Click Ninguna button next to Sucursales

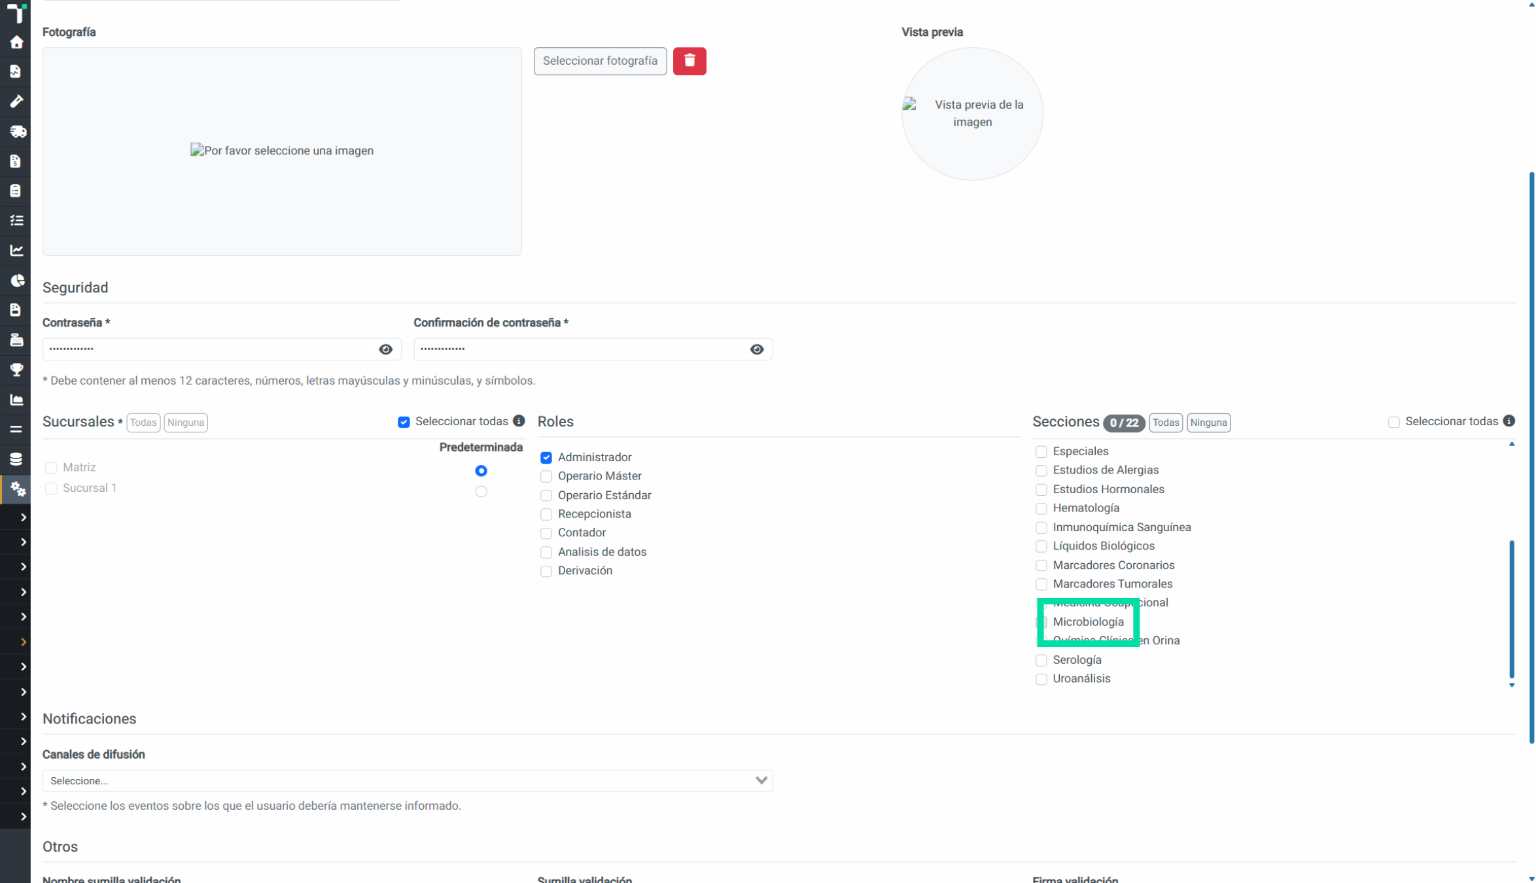tap(186, 423)
